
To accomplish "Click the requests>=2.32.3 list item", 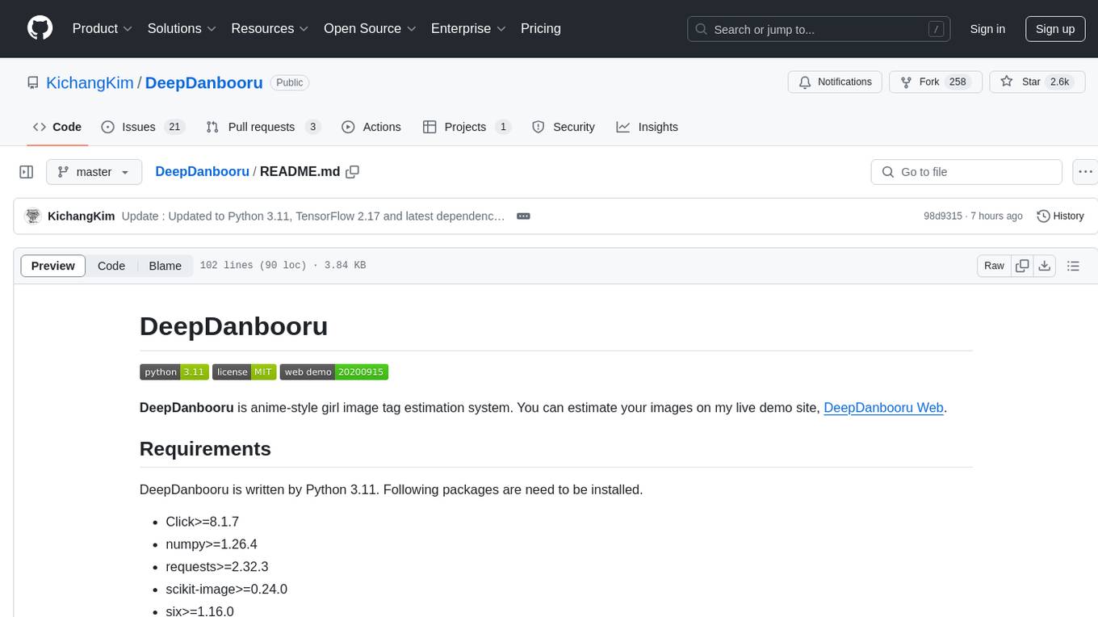I will pyautogui.click(x=217, y=567).
